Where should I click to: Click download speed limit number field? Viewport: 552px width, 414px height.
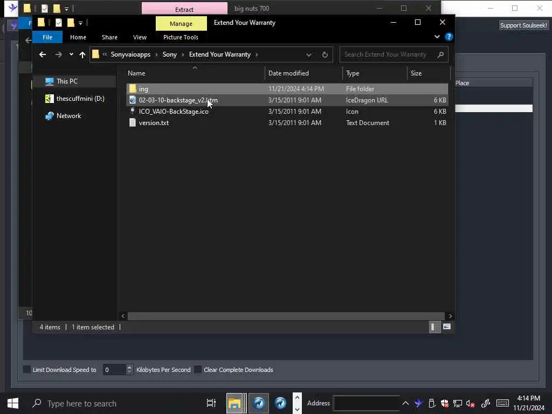114,370
